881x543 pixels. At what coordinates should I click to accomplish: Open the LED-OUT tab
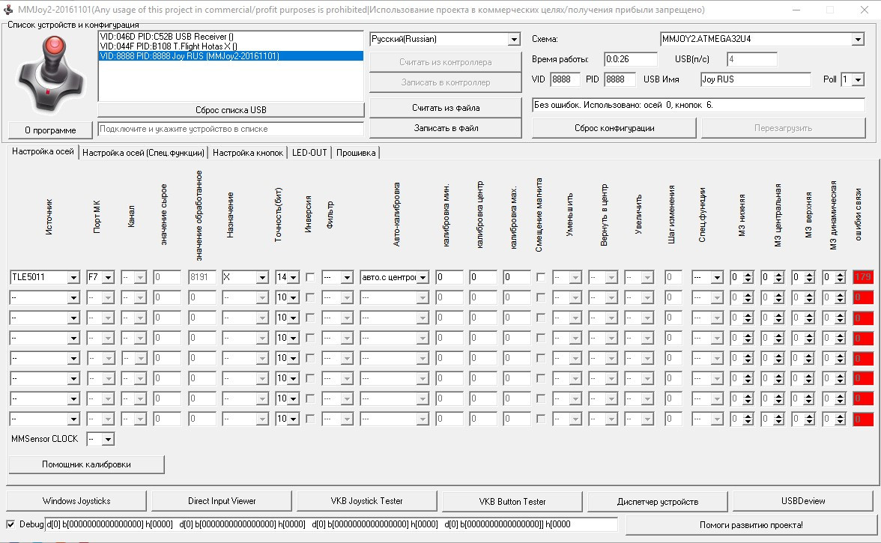click(309, 153)
